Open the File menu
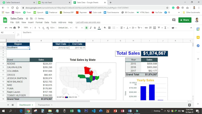This screenshot has width=202, height=114. (12, 22)
